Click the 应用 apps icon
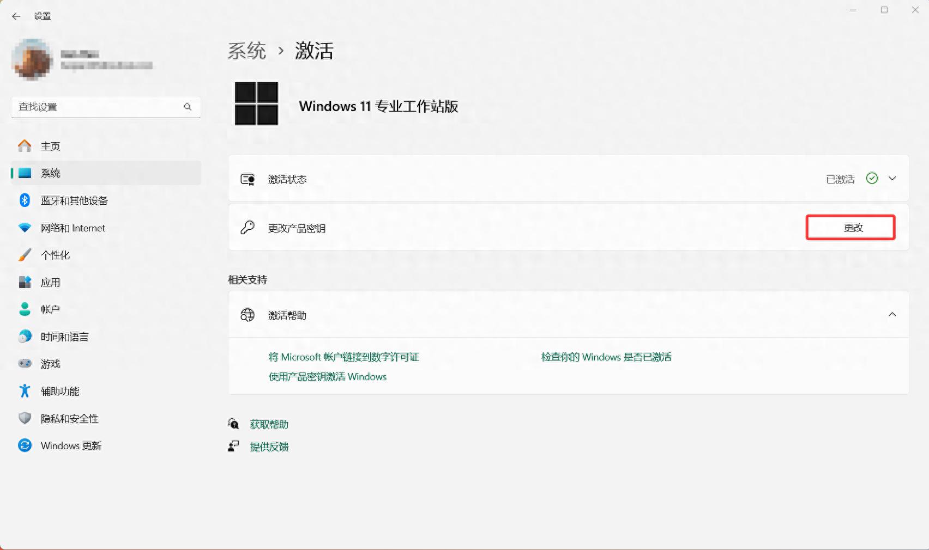Image resolution: width=929 pixels, height=550 pixels. coord(25,282)
